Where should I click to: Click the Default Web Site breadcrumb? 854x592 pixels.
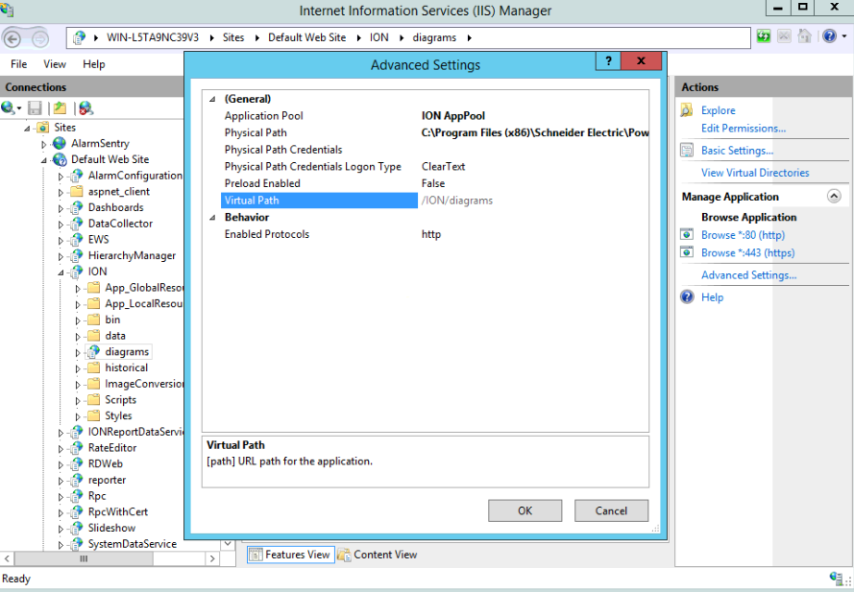306,37
